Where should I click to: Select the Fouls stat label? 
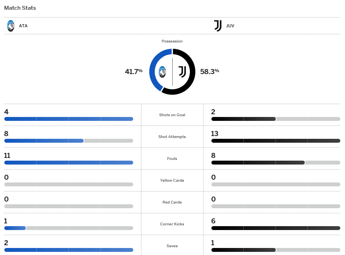(x=172, y=159)
